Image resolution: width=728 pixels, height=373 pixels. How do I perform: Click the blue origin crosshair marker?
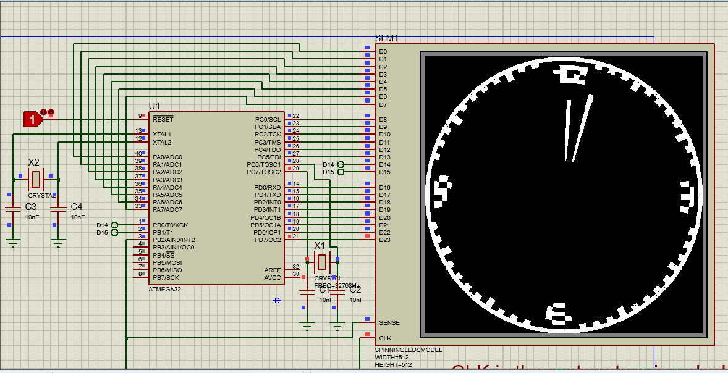[x=277, y=301]
